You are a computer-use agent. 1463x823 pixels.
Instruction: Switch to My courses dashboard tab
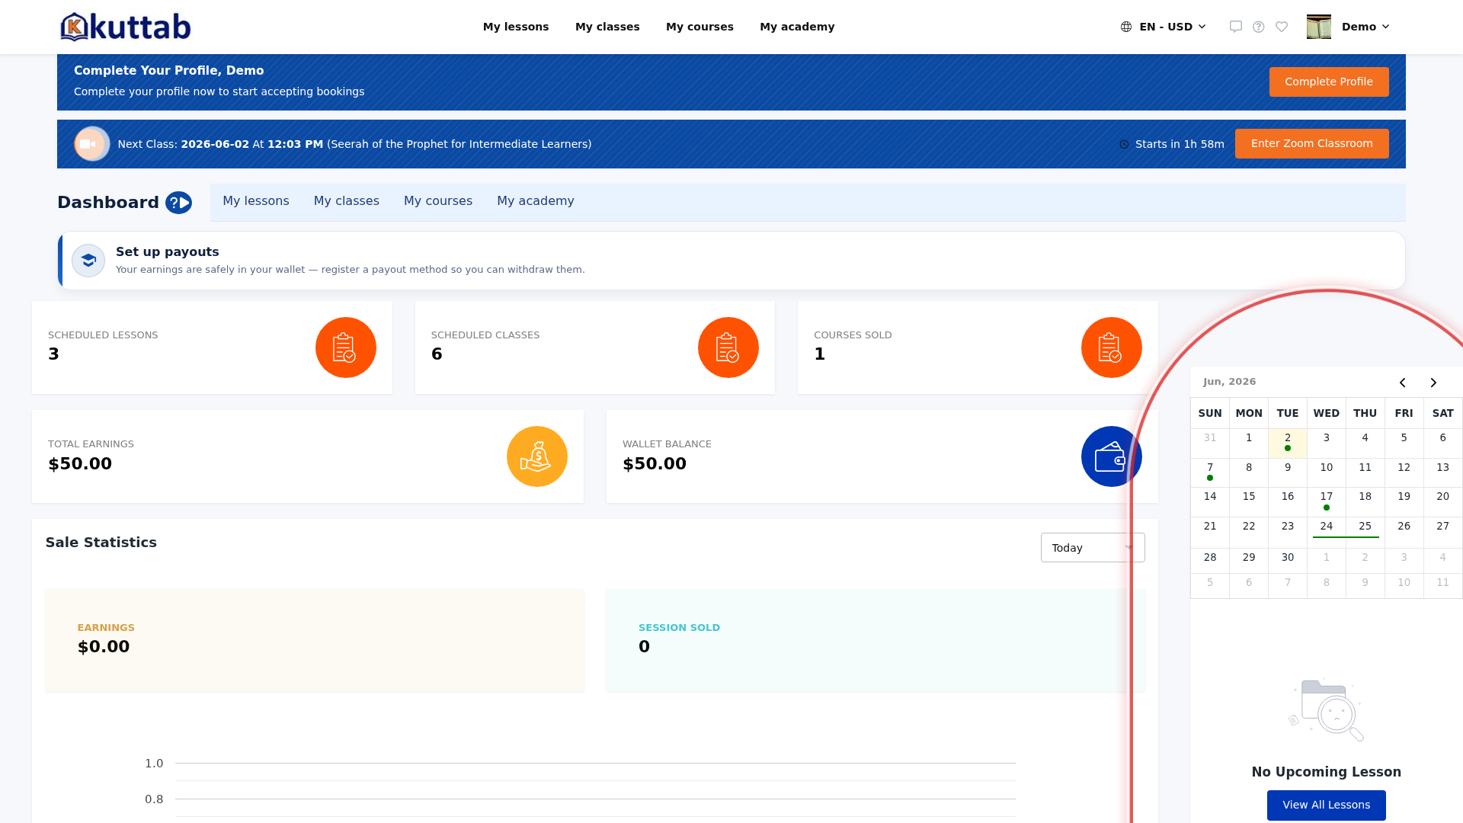tap(438, 201)
